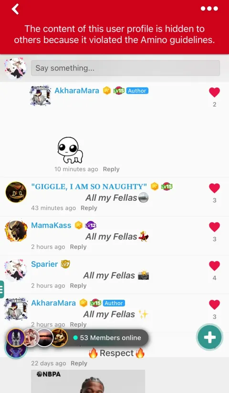Open Sparier's profile avatar in comments
This screenshot has height=393, width=229.
coord(16,270)
